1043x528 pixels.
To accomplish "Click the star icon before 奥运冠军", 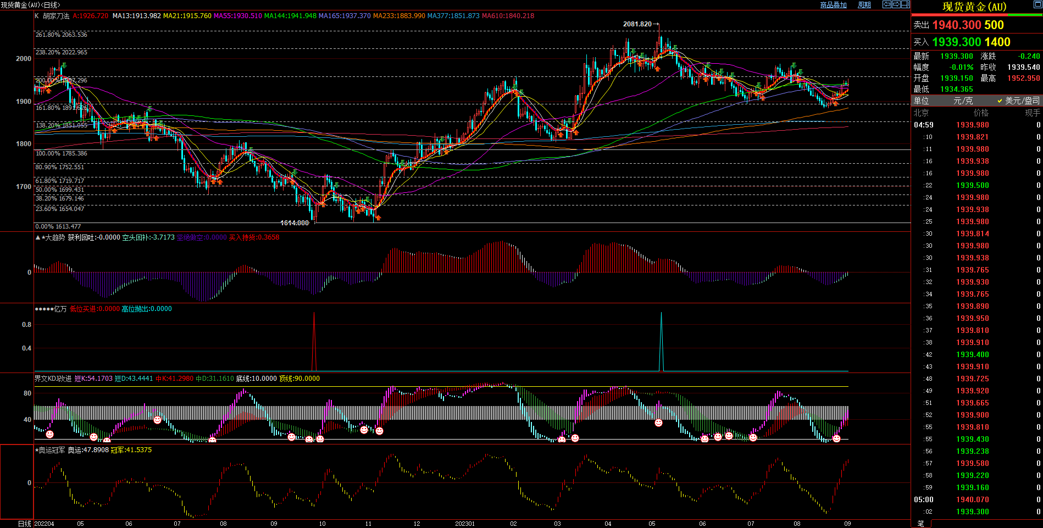I will coord(37,450).
